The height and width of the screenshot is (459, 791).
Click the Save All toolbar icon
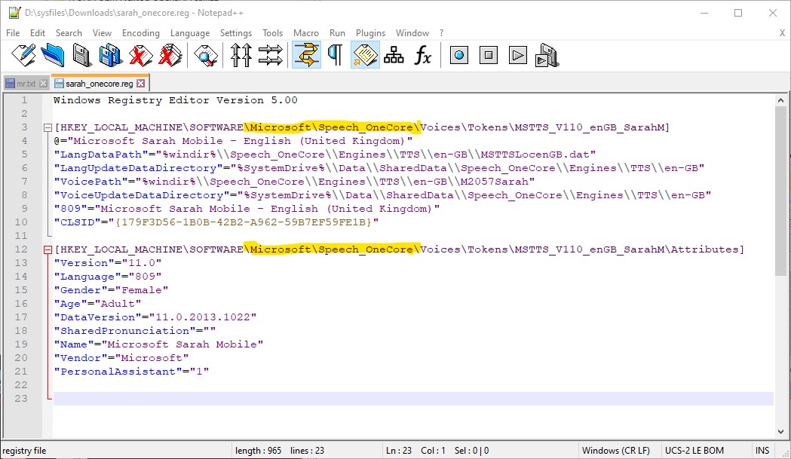point(111,55)
